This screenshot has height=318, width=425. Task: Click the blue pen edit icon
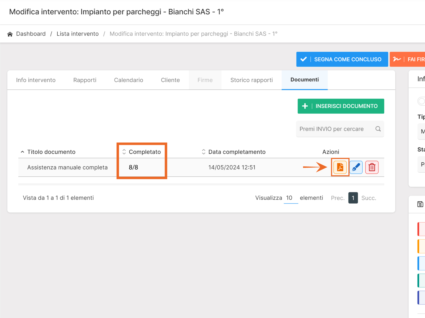pyautogui.click(x=356, y=167)
